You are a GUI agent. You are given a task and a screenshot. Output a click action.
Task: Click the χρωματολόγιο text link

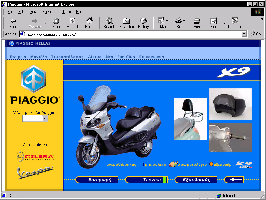[193, 164]
